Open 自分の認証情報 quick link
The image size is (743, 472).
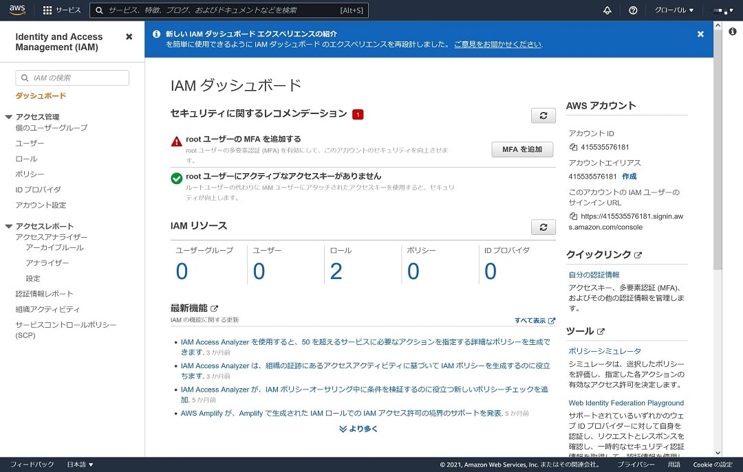[594, 275]
